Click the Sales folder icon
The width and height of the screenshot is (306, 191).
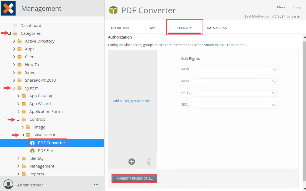(19, 72)
